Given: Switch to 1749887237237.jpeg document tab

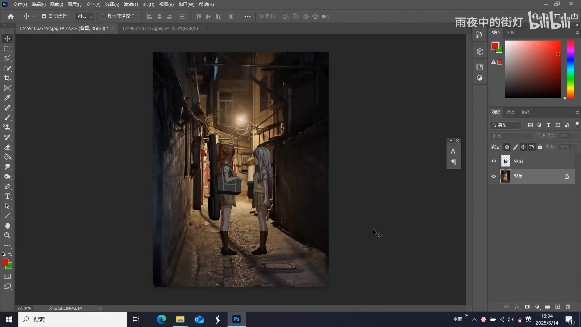Looking at the screenshot, I should coord(160,28).
